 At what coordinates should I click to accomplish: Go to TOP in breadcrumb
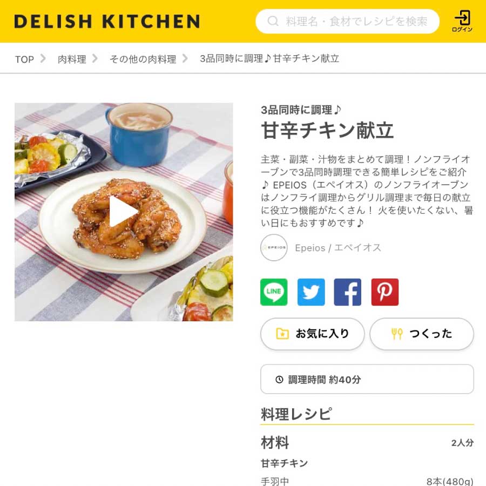[24, 59]
